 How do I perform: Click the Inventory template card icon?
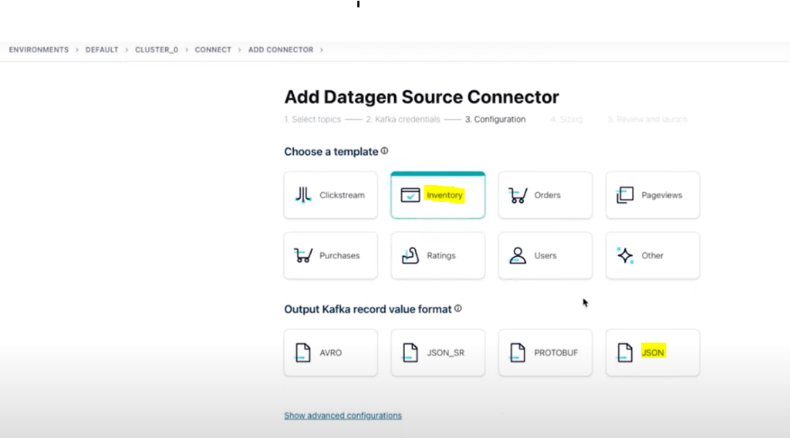(410, 195)
